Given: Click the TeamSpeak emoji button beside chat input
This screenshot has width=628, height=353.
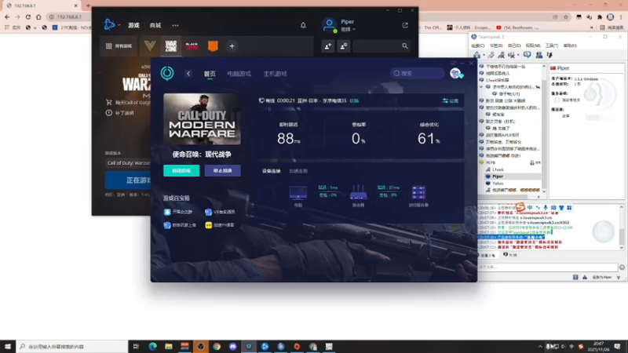Looking at the screenshot, I should pyautogui.click(x=622, y=267).
